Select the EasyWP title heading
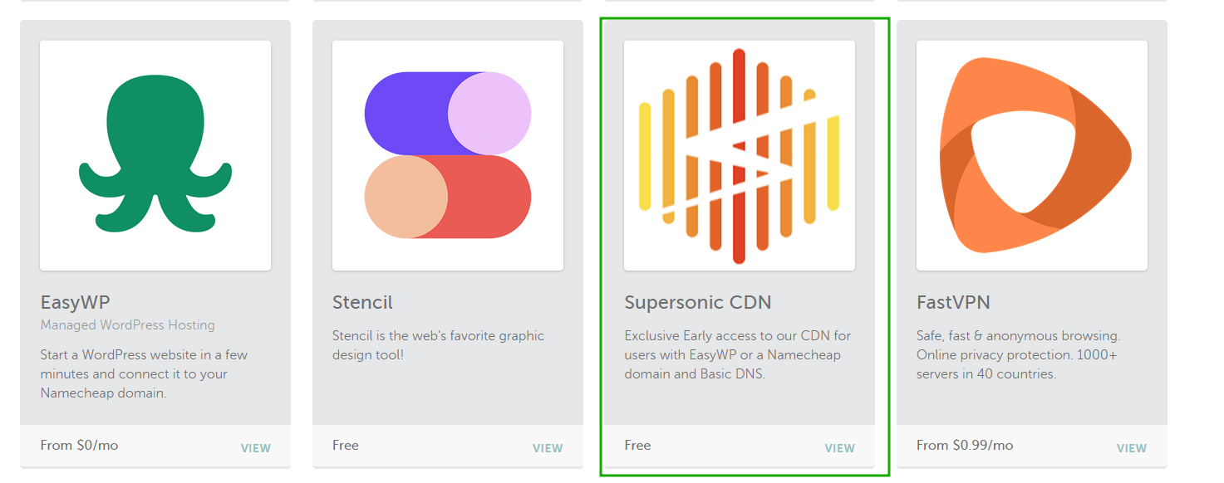This screenshot has width=1224, height=483. tap(76, 302)
